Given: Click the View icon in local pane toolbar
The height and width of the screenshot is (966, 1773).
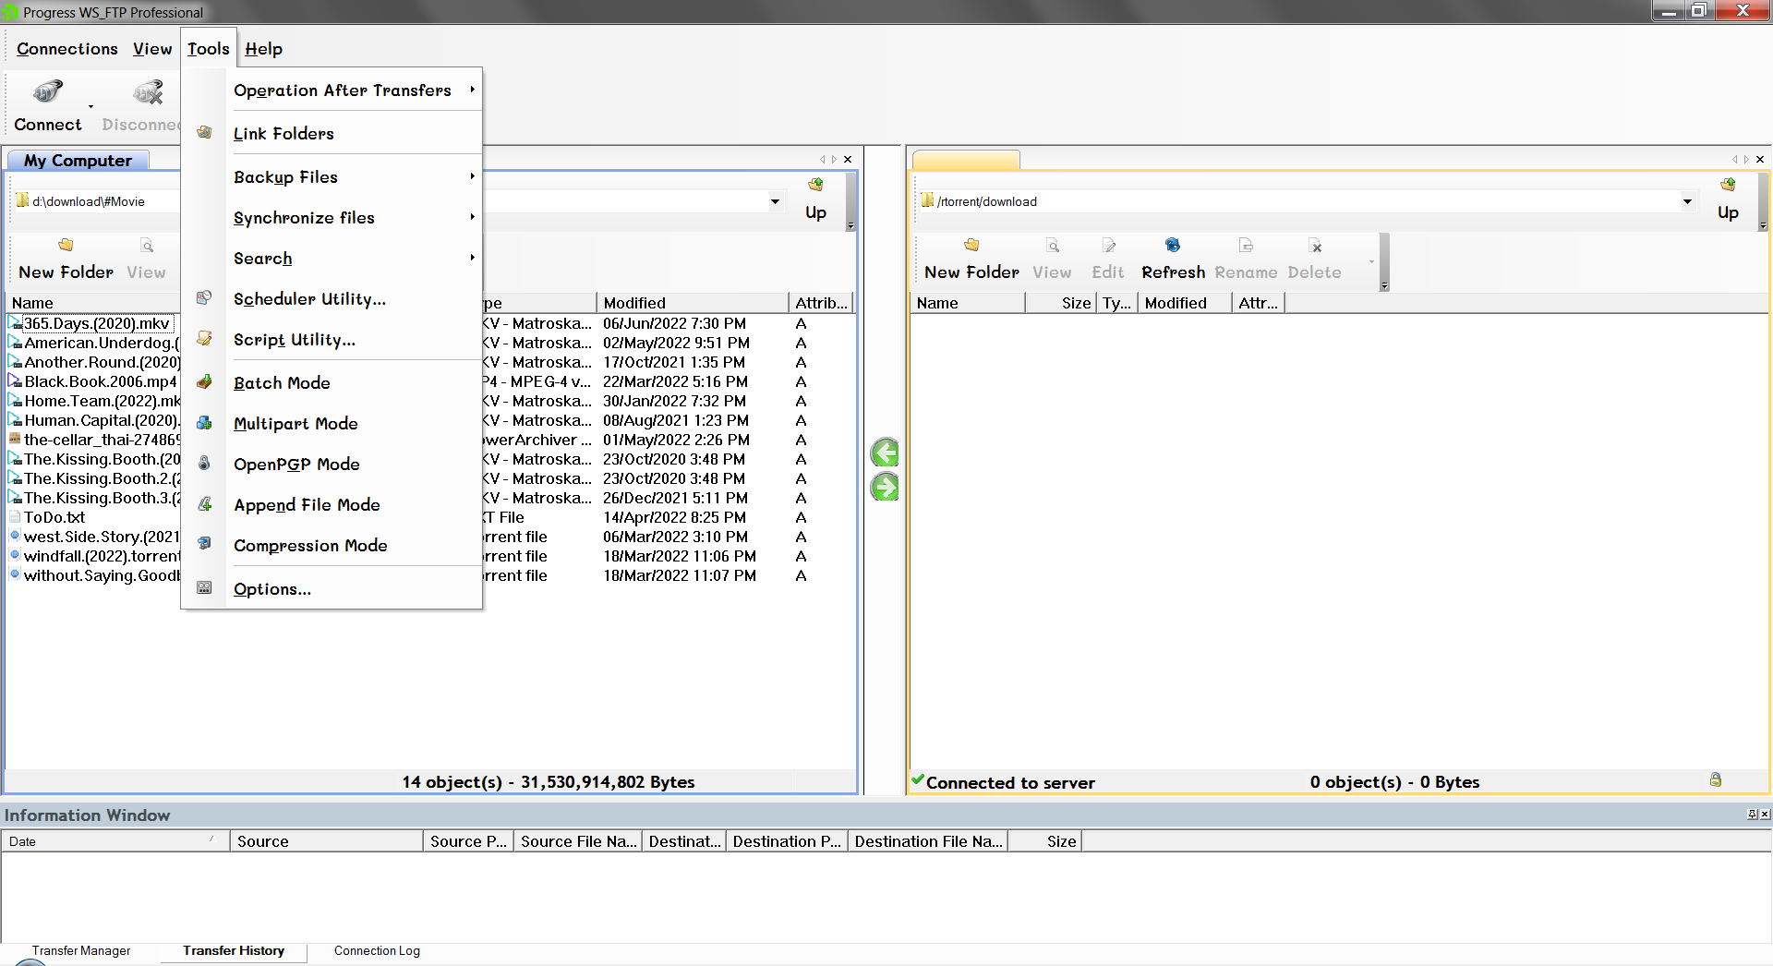Looking at the screenshot, I should [147, 246].
